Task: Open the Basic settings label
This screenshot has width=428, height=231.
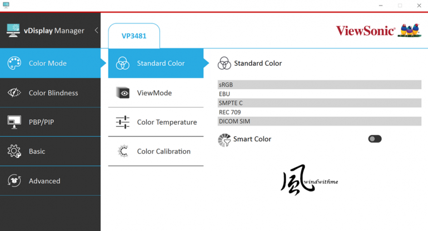Action: click(37, 151)
